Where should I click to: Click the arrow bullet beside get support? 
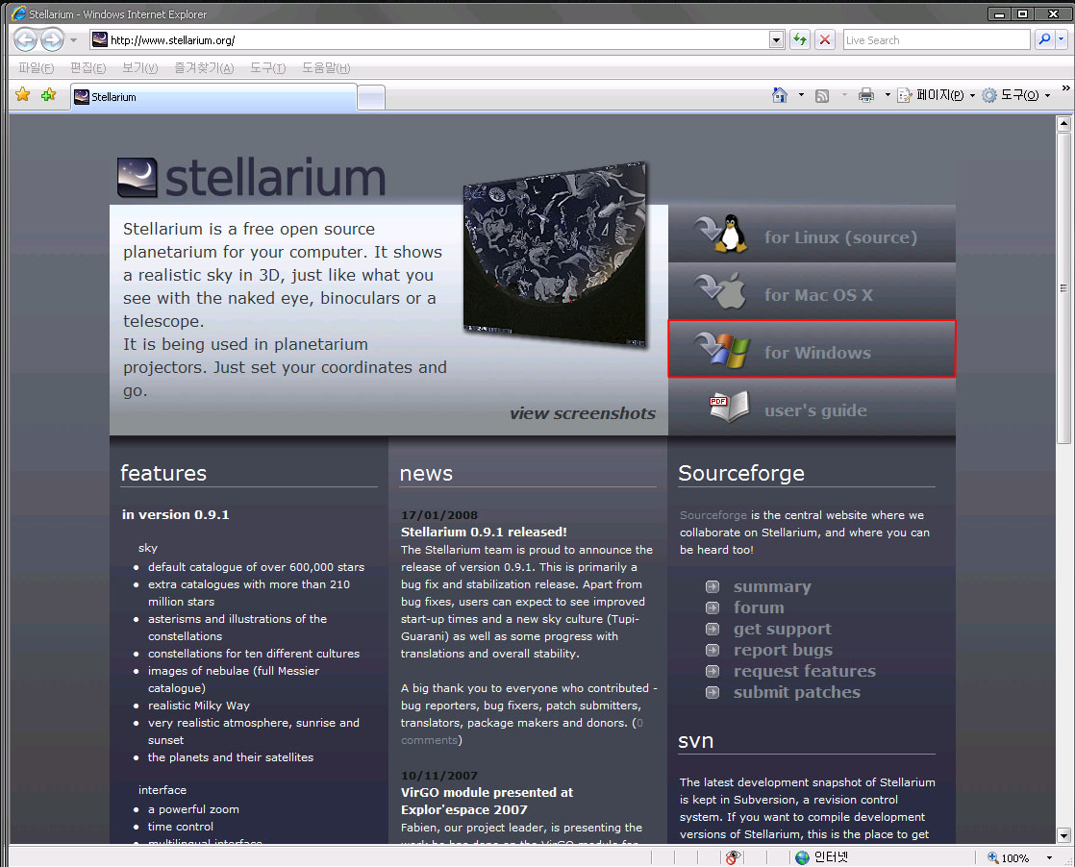pyautogui.click(x=713, y=630)
